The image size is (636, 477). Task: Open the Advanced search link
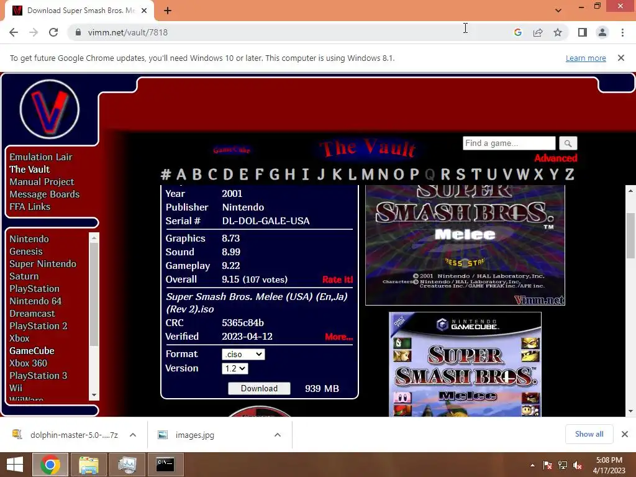pos(555,158)
